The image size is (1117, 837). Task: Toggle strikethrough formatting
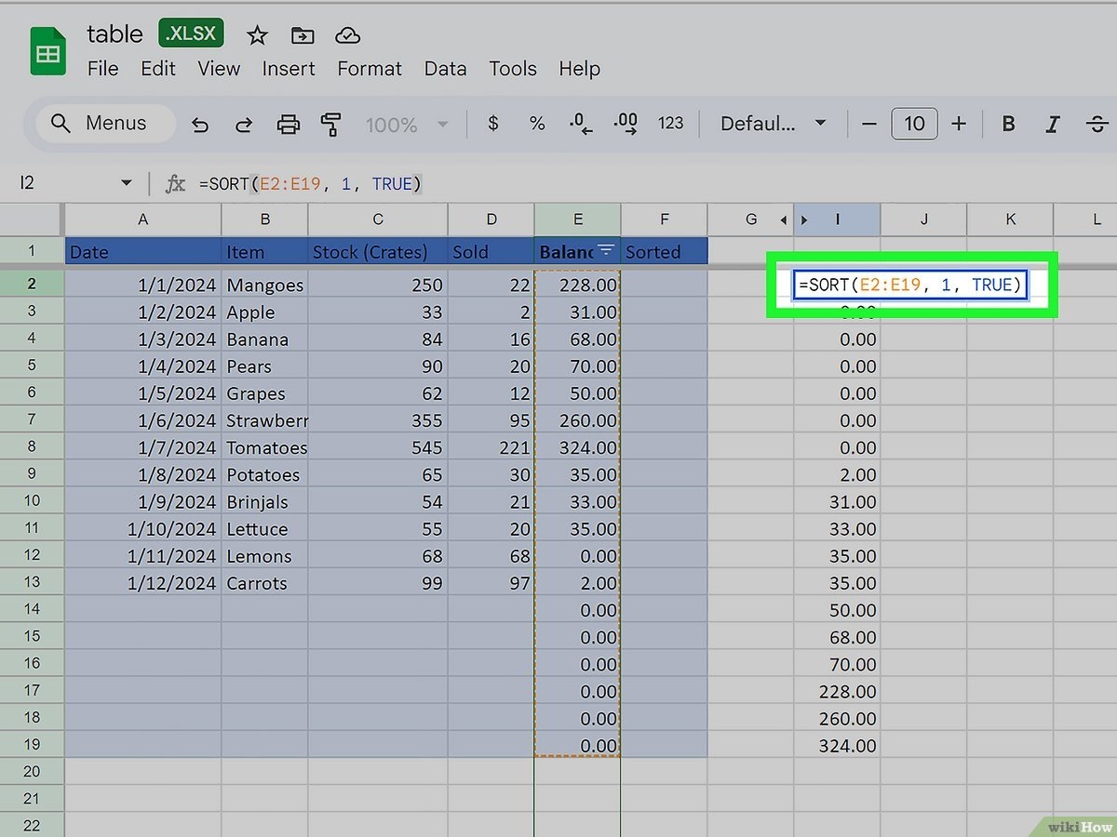click(x=1097, y=124)
